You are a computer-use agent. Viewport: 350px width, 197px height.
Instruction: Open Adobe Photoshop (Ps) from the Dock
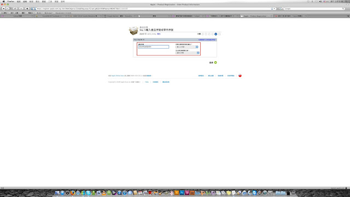pyautogui.click(x=182, y=193)
